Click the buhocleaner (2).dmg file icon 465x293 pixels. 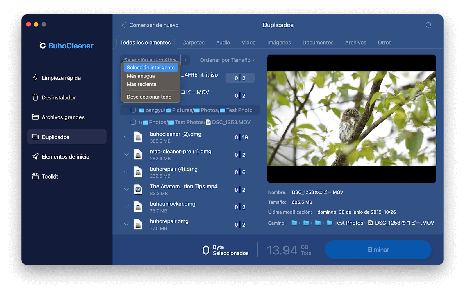click(x=138, y=137)
